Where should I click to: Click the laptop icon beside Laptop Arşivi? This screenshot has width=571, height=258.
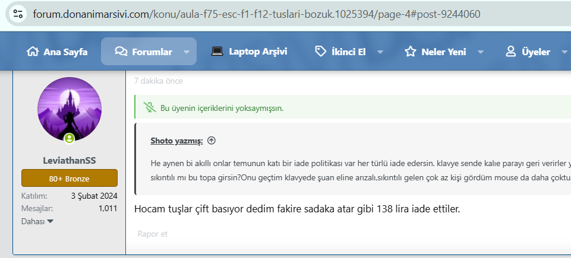click(217, 52)
